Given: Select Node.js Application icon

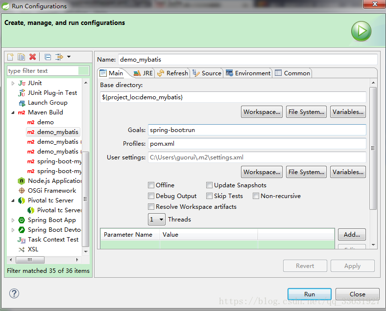Looking at the screenshot, I should (22, 181).
